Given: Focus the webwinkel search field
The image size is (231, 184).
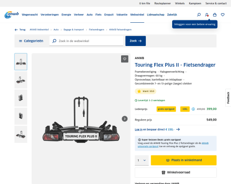Looking at the screenshot, I should tap(87, 41).
